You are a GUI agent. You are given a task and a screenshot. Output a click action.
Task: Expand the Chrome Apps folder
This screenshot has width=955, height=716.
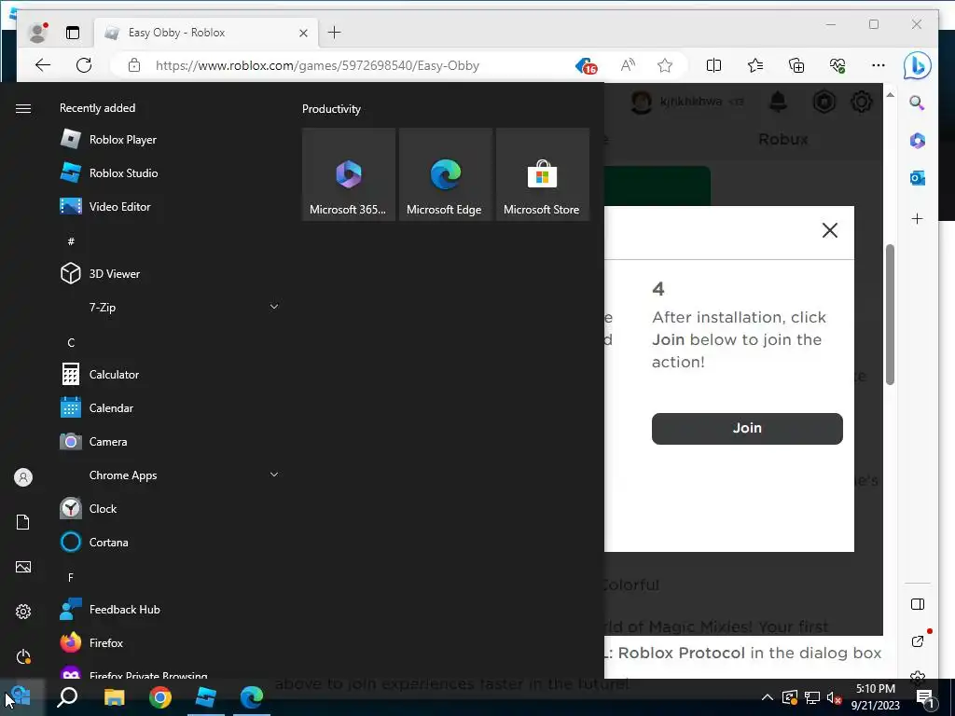point(169,475)
